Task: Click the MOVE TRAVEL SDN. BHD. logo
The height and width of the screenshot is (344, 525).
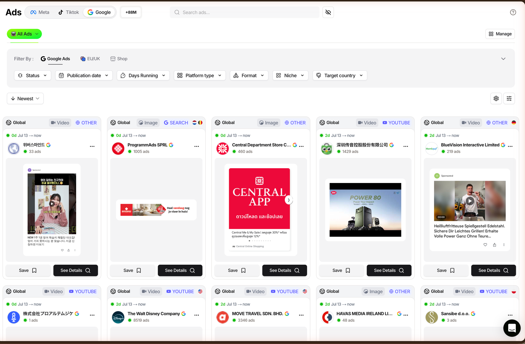Action: coord(222,317)
